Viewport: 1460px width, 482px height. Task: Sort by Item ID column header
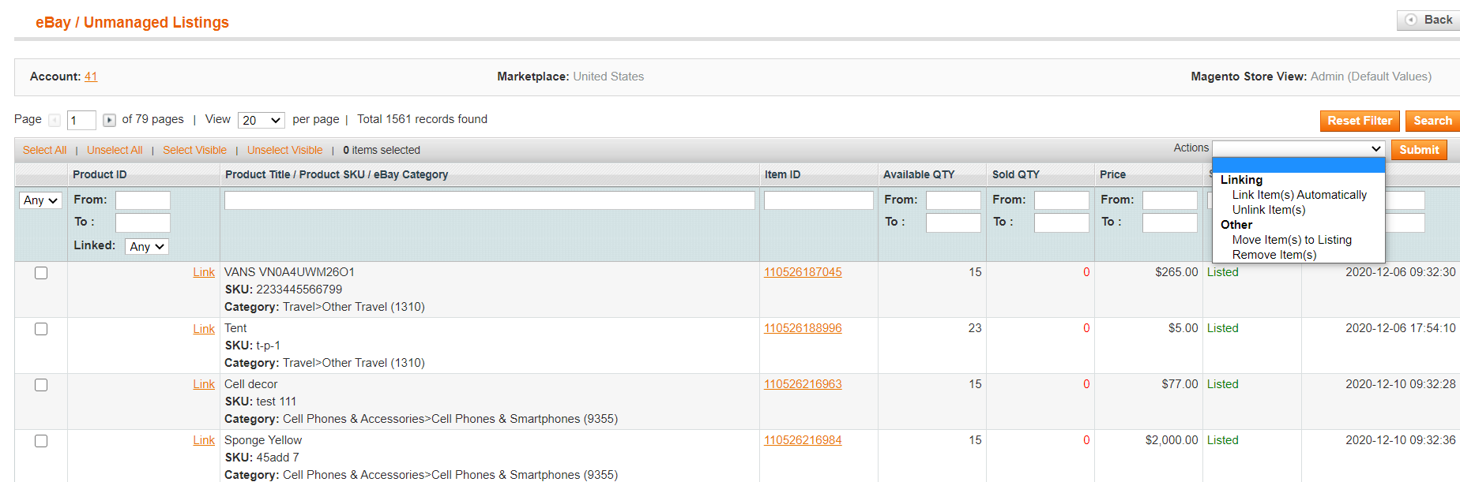click(x=782, y=174)
